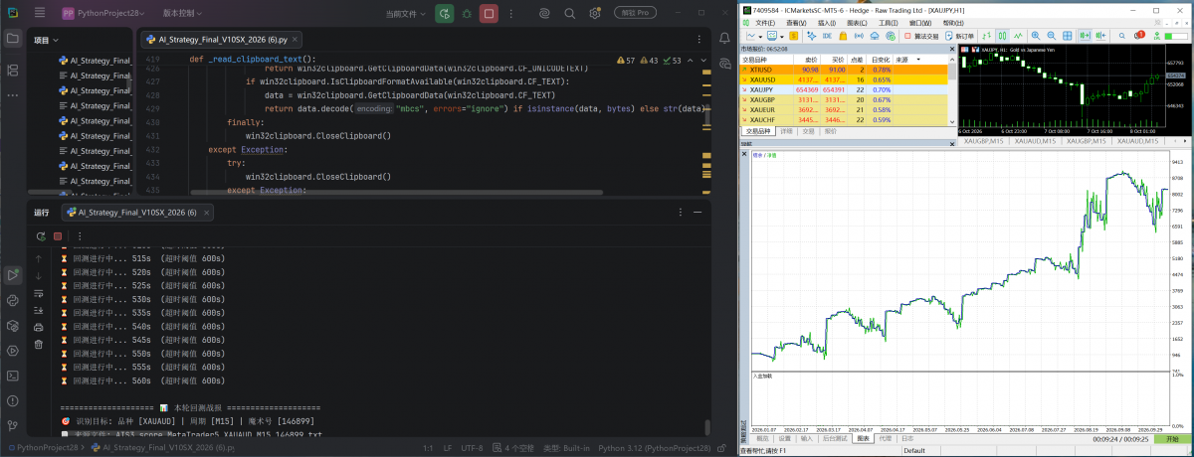Toggle MT5 chart auto-scroll
The image size is (1194, 457).
[1085, 36]
